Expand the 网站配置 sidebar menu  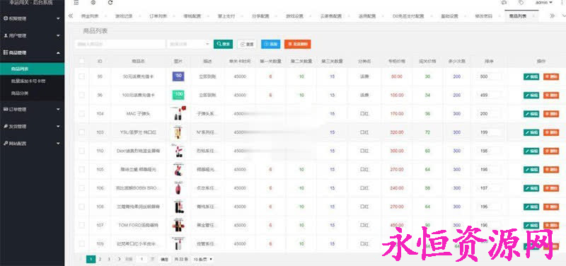point(32,144)
